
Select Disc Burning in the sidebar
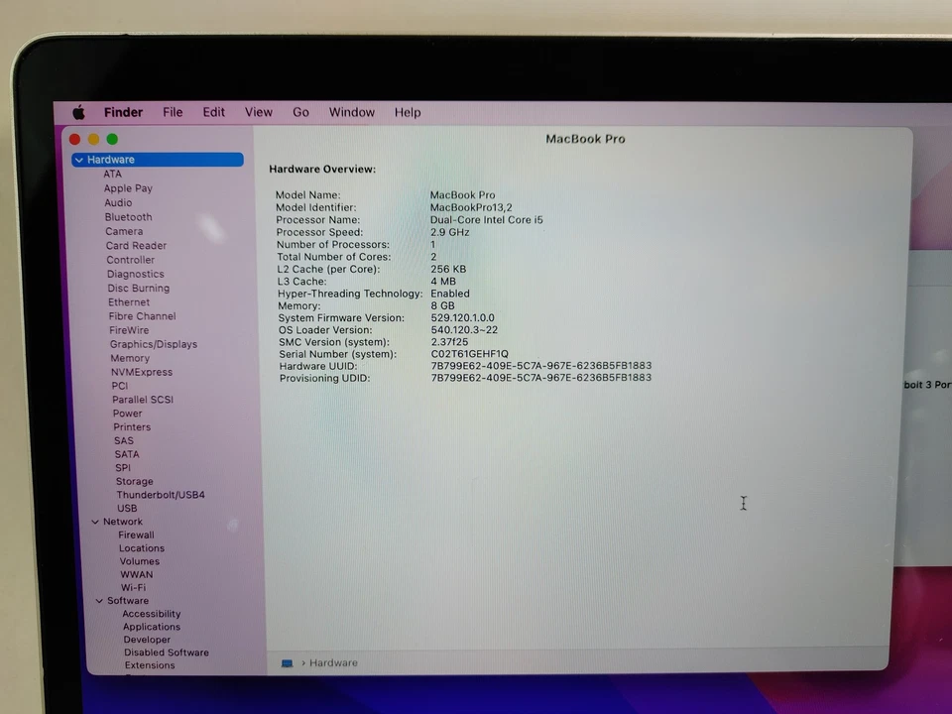(x=138, y=288)
